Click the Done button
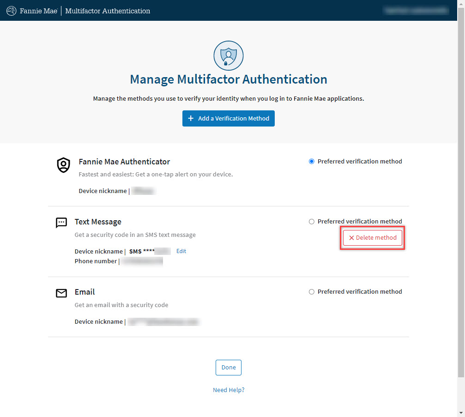 [228, 368]
